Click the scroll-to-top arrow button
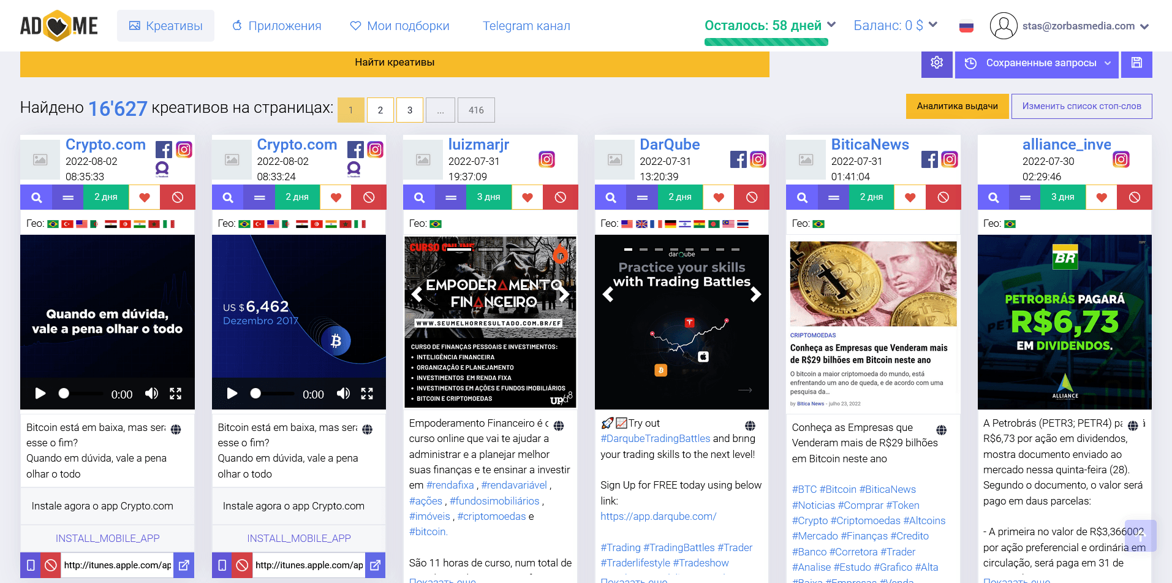1172x583 pixels. [1141, 536]
